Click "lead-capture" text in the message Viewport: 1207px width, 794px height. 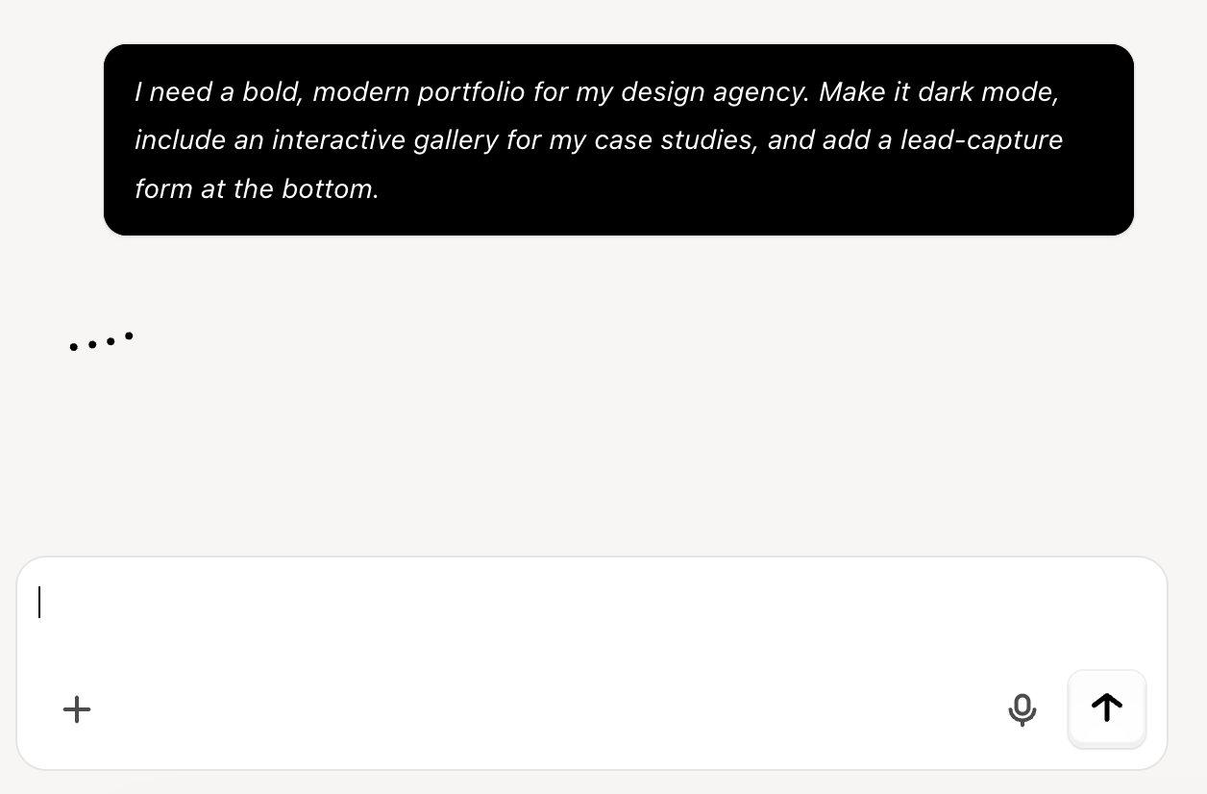pyautogui.click(x=981, y=140)
